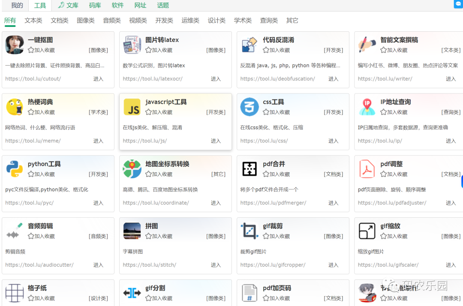Click the pdf调整 red PDF icon
463x306 pixels.
pos(367,169)
